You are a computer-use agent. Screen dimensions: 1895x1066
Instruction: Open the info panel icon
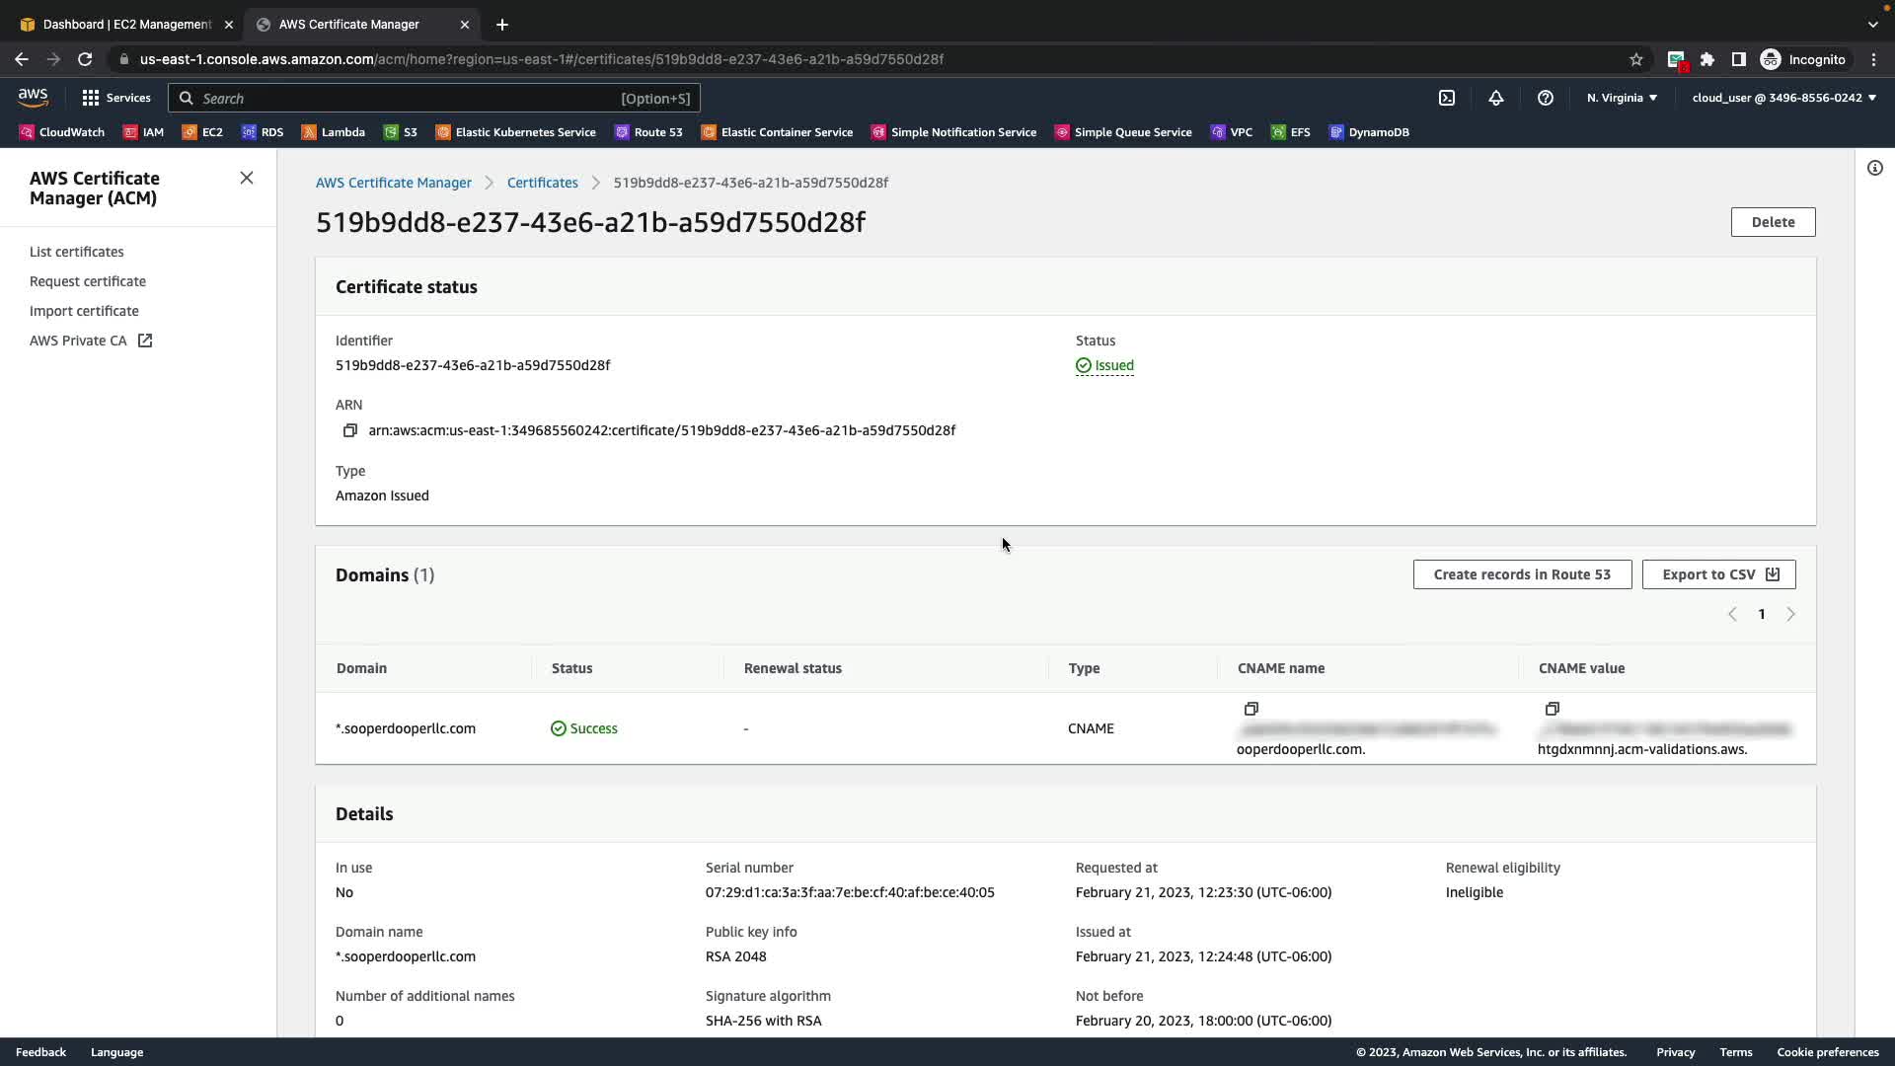[x=1874, y=168]
